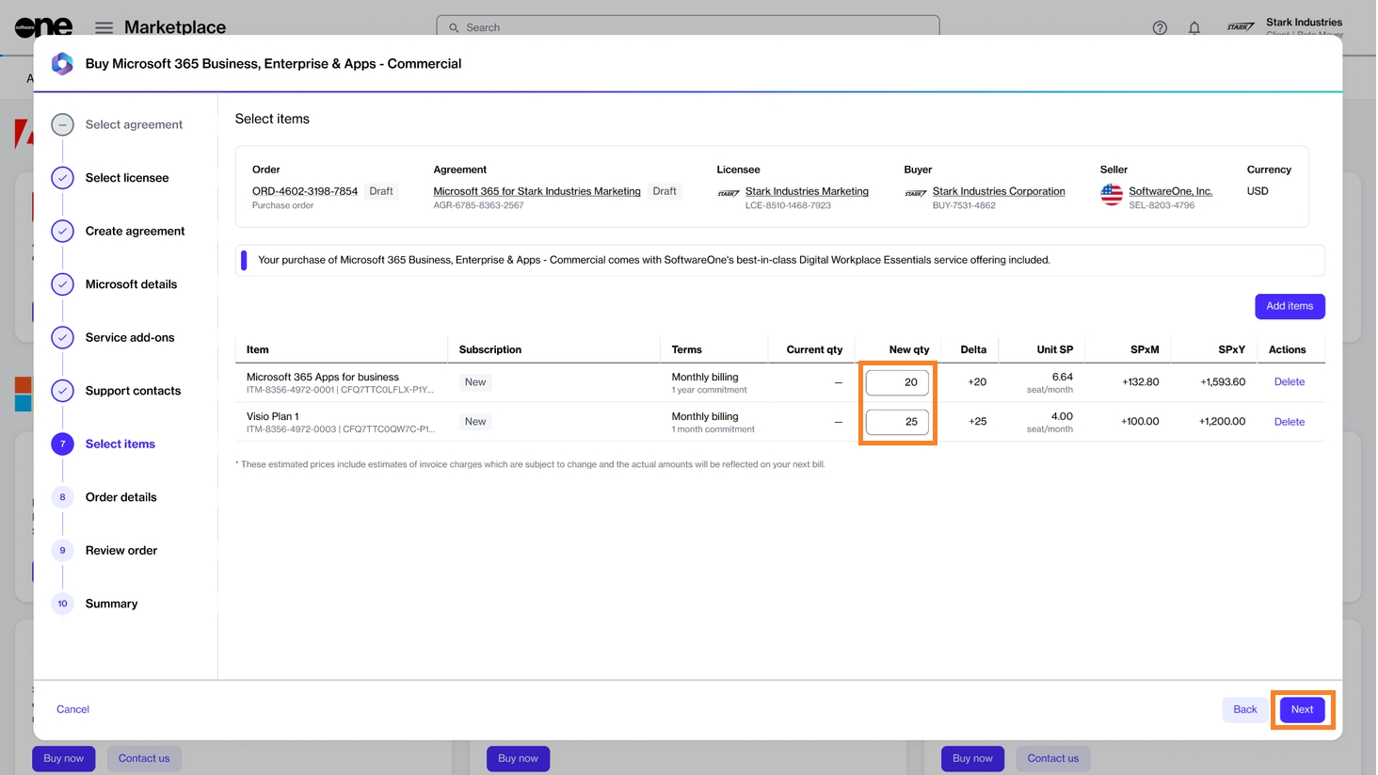Cancel the purchase wizard
Viewport: 1378px width, 775px height.
[x=72, y=710]
